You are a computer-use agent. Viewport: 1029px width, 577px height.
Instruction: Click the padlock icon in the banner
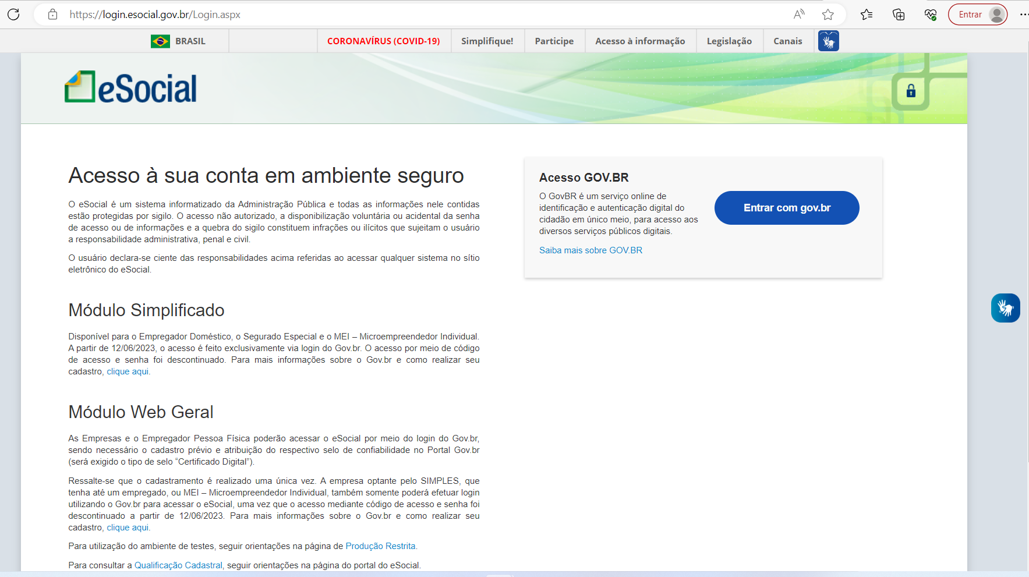911,91
